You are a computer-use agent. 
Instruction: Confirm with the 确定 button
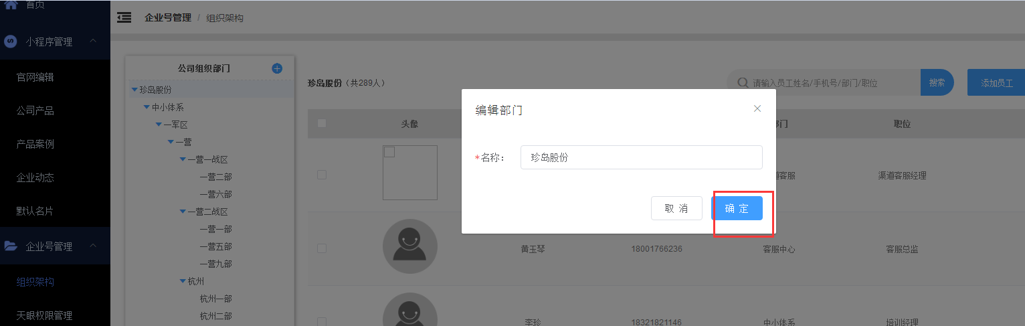737,208
